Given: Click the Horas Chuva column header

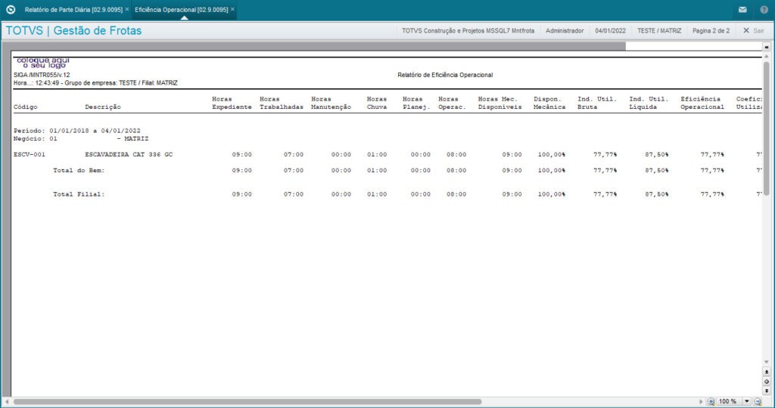Looking at the screenshot, I should (x=377, y=103).
